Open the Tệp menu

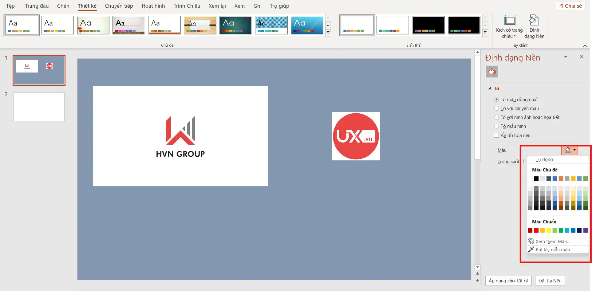(x=10, y=6)
